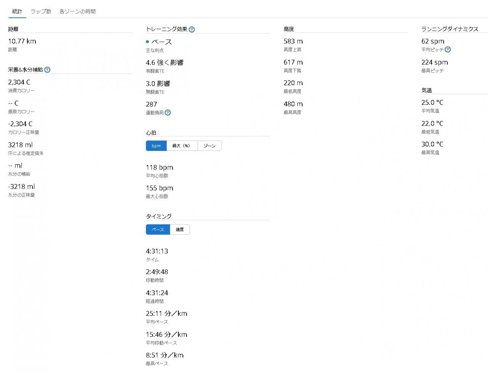Show heart rate by ゾーン

[x=209, y=146]
